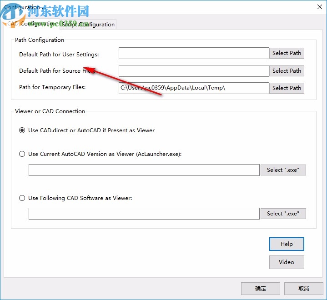Click Select Path for Source Files
This screenshot has width=327, height=300.
coord(287,71)
